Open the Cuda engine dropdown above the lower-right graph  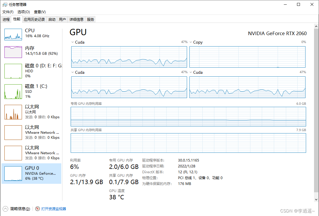point(191,73)
